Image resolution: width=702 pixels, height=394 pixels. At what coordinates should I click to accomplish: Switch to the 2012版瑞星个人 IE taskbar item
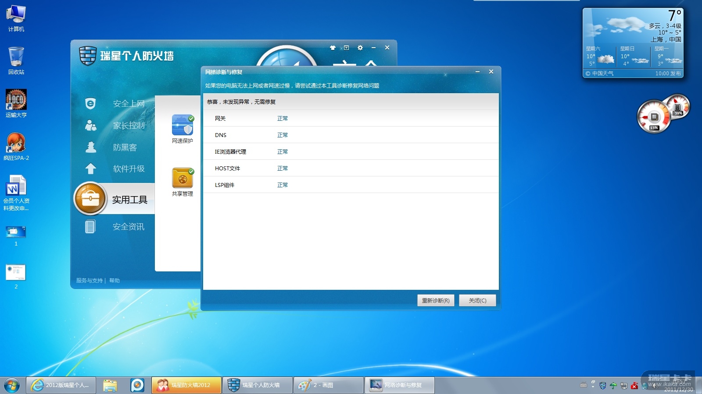click(x=61, y=385)
